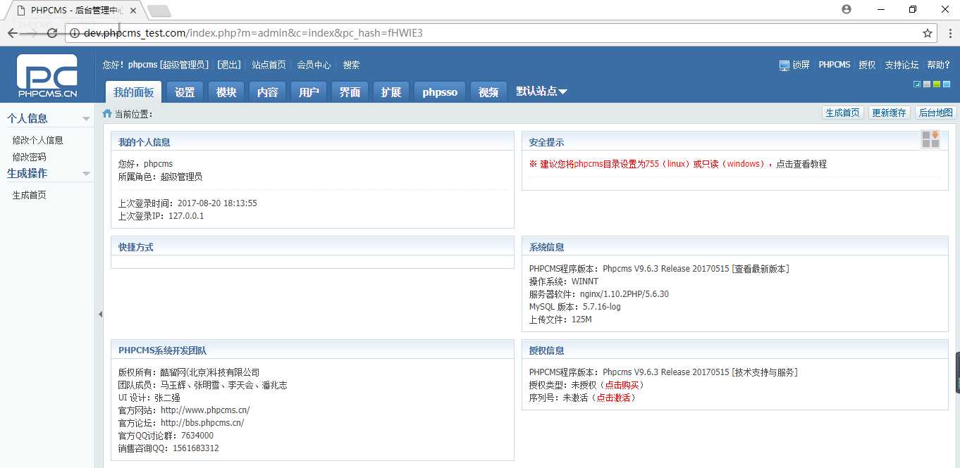Click the 上次登录IP: 127.0.0.1 text

pyautogui.click(x=161, y=216)
